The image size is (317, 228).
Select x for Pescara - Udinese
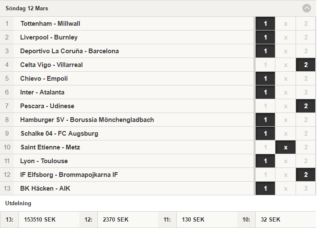tap(285, 106)
